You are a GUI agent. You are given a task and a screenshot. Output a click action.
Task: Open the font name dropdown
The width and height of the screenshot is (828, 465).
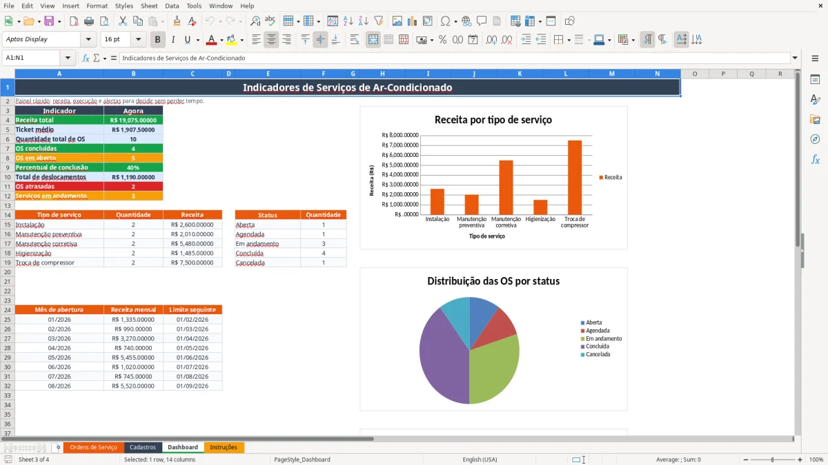point(88,39)
